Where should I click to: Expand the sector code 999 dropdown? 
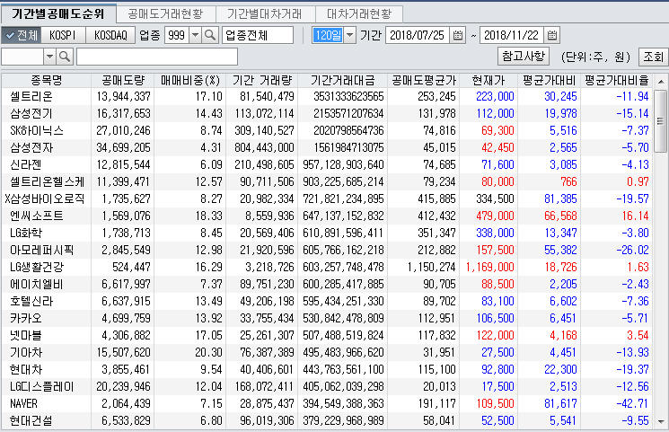[x=195, y=35]
